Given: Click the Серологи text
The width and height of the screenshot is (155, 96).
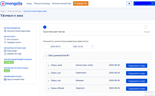Looking at the screenshot, I should pyautogui.click(x=80, y=88).
